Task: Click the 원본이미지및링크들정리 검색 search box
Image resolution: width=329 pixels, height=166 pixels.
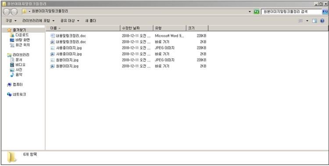Action: click(291, 12)
